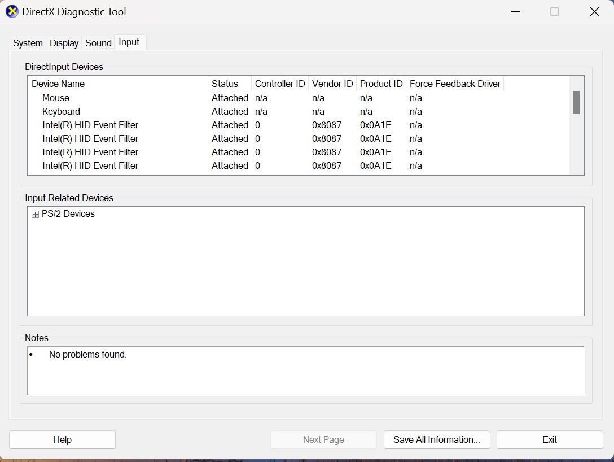Click the Force Feedback Driver column header
This screenshot has height=462, width=614.
(455, 84)
